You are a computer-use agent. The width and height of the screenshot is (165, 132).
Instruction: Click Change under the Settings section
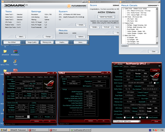(x=48, y=37)
